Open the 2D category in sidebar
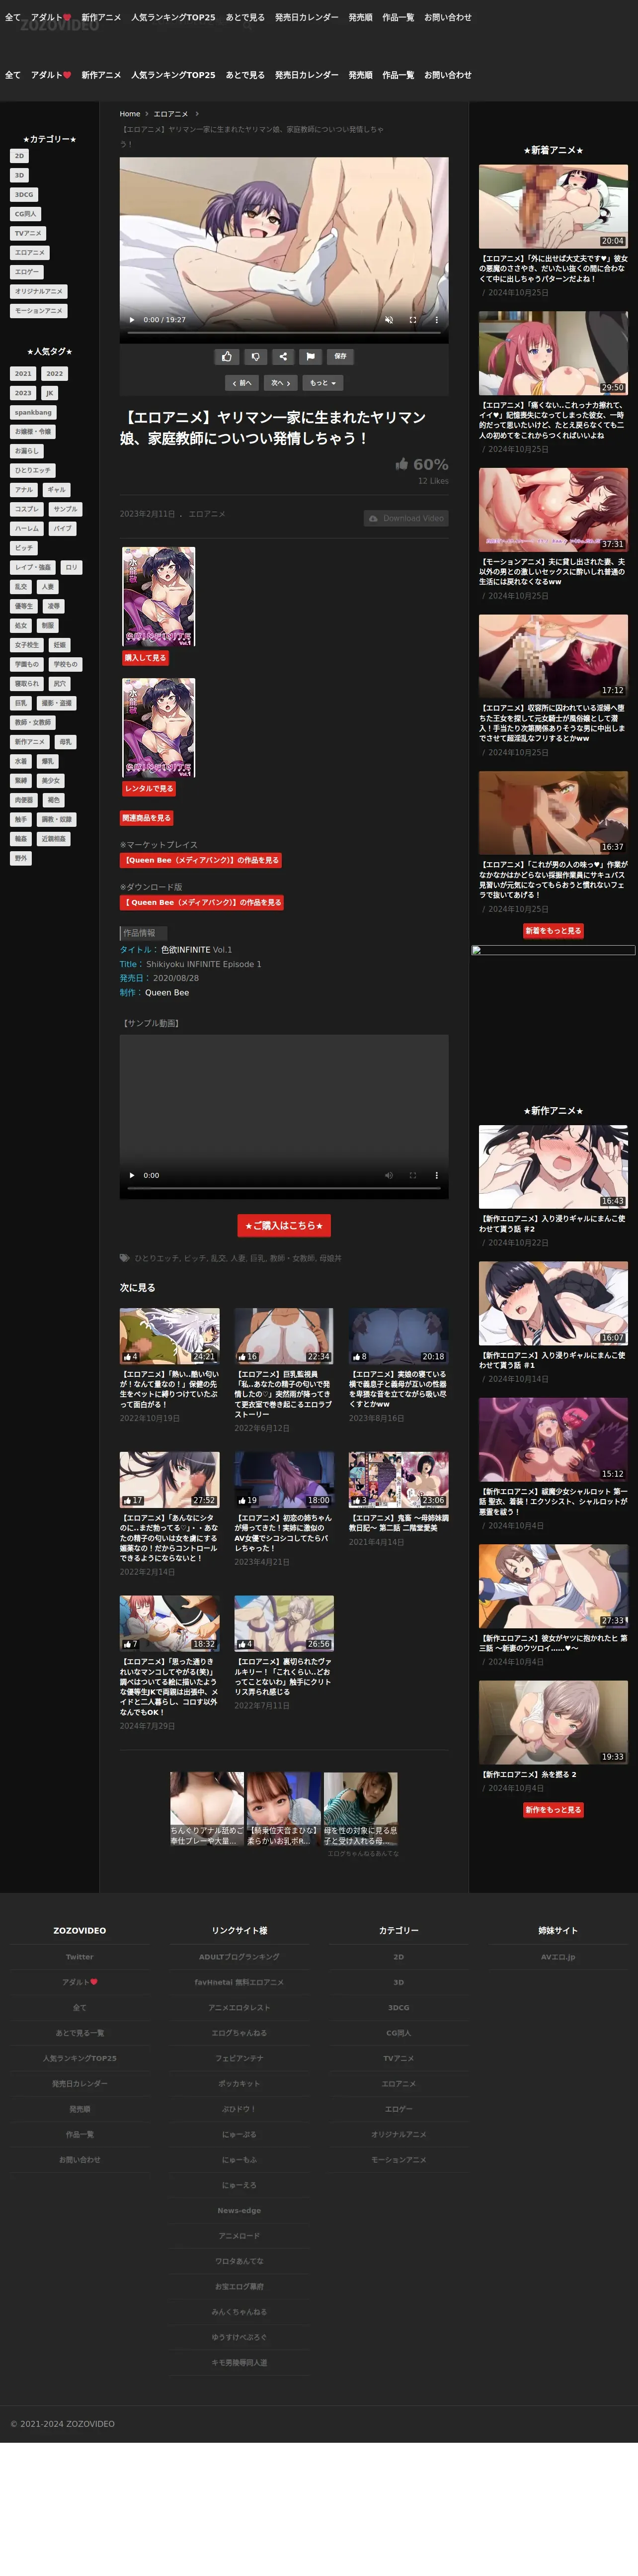The width and height of the screenshot is (638, 2576). click(x=19, y=156)
